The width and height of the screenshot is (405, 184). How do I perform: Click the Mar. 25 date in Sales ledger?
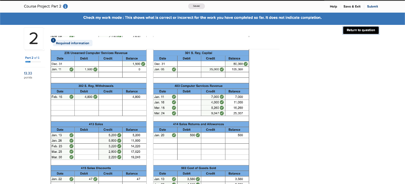pyautogui.click(x=57, y=152)
